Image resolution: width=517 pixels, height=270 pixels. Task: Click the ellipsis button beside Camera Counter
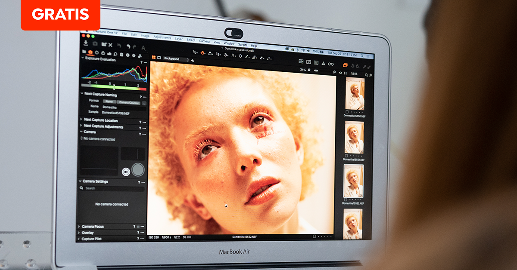tap(144, 103)
